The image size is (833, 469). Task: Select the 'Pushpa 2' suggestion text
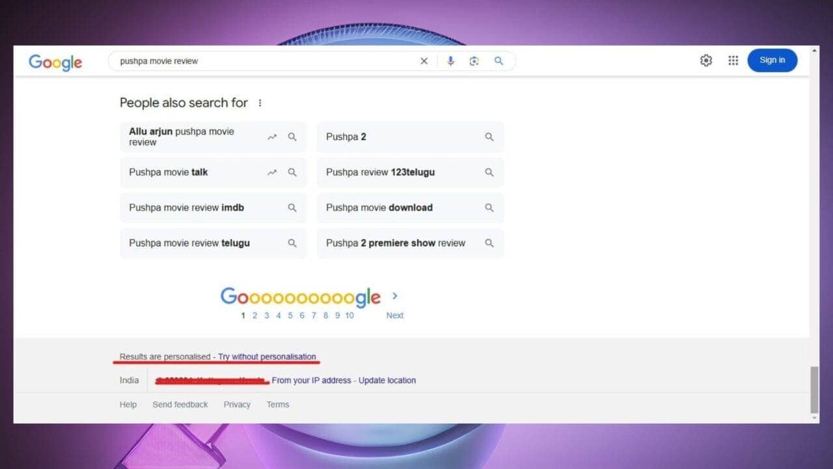click(346, 137)
